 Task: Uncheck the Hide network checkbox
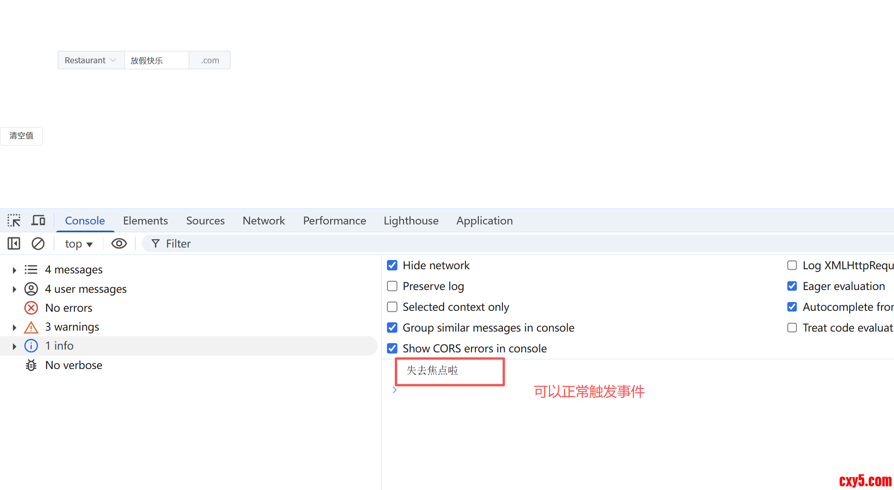point(392,266)
